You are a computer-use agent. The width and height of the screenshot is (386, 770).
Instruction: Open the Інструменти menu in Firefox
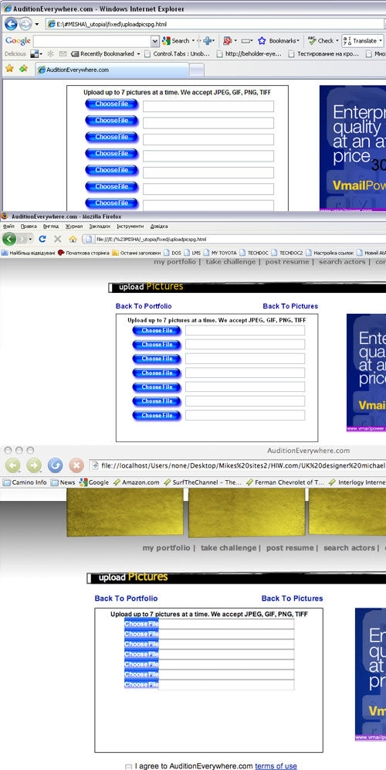(130, 227)
